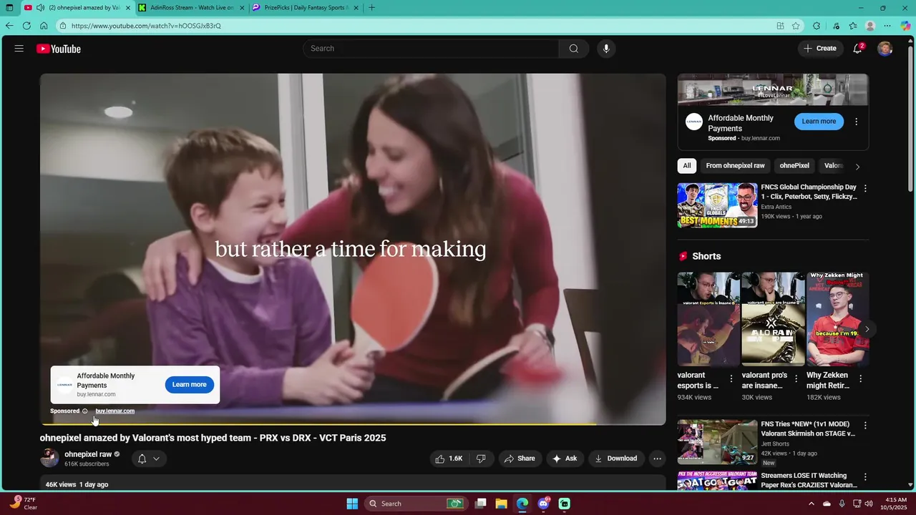Screen dimensions: 916x515
Task: Open File Explorer from taskbar
Action: coord(501,504)
